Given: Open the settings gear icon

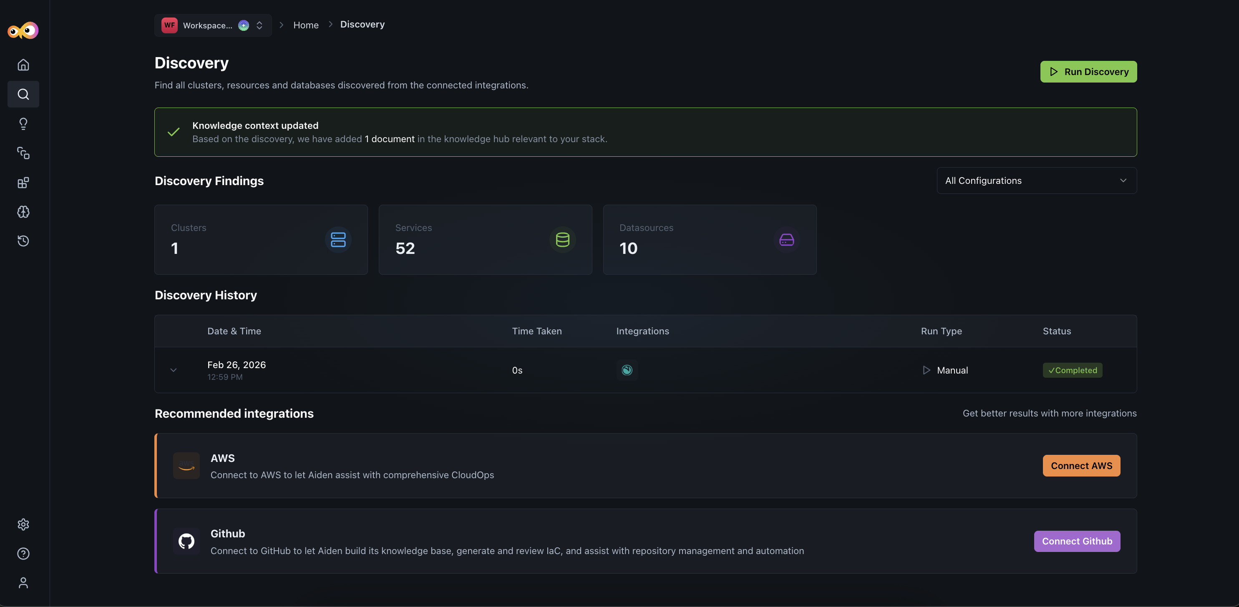Looking at the screenshot, I should (23, 524).
